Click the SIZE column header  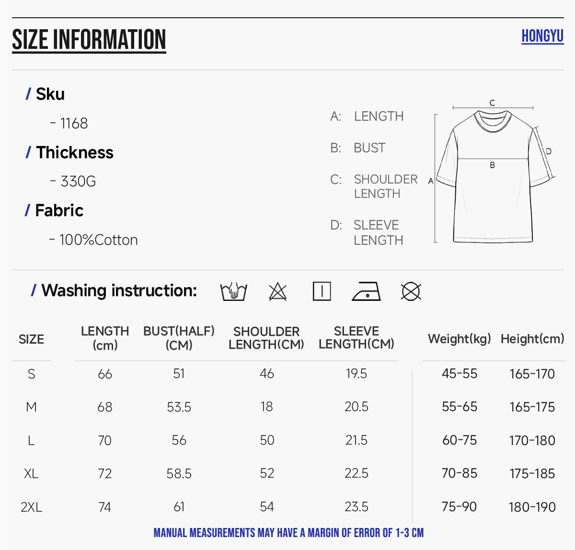click(x=31, y=339)
